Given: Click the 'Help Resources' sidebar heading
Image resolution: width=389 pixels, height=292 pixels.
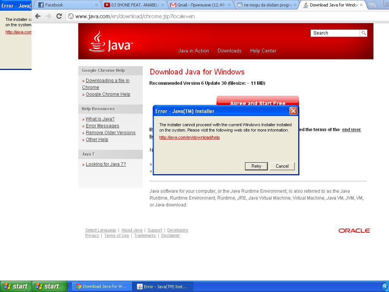Looking at the screenshot, I should [x=98, y=109].
